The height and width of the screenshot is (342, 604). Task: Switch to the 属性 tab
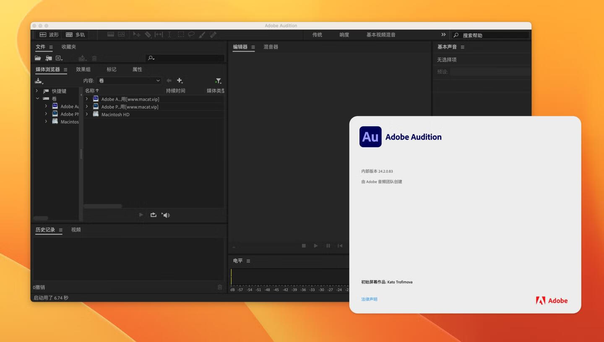137,70
